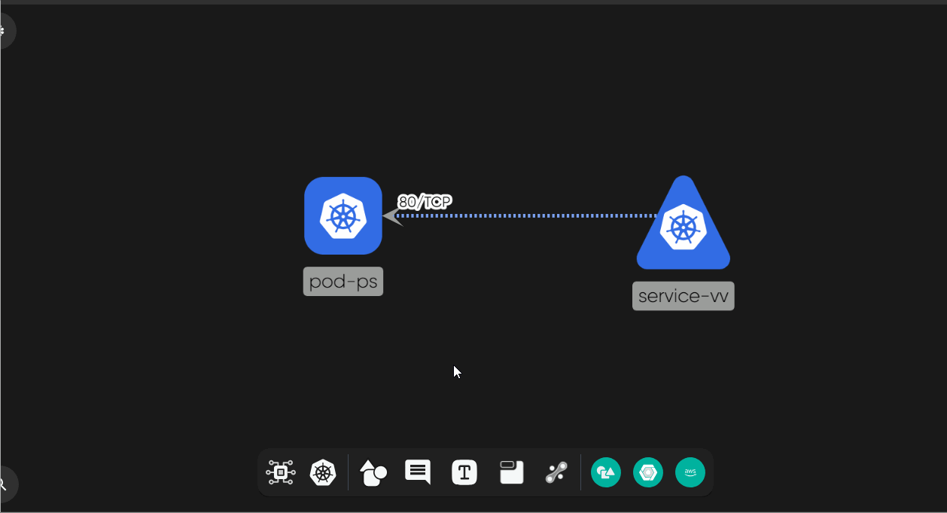Screen dimensions: 947x513
Task: Open the basic shapes icon pack
Action: 606,472
